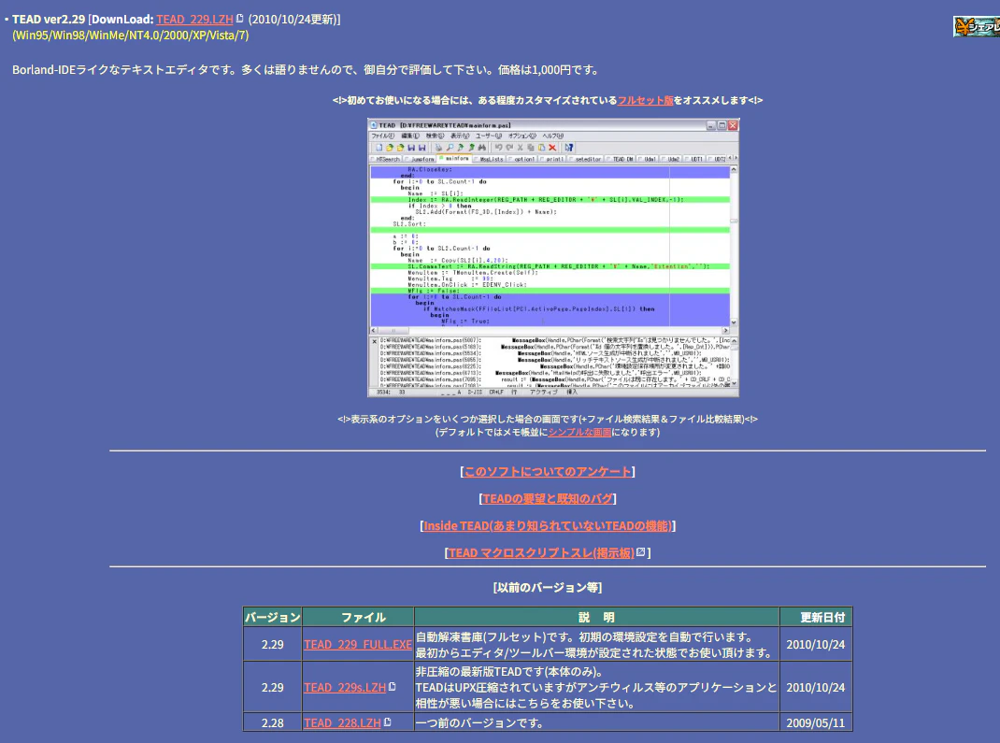Click S-JIS encoding in TEAD status bar

[x=475, y=393]
